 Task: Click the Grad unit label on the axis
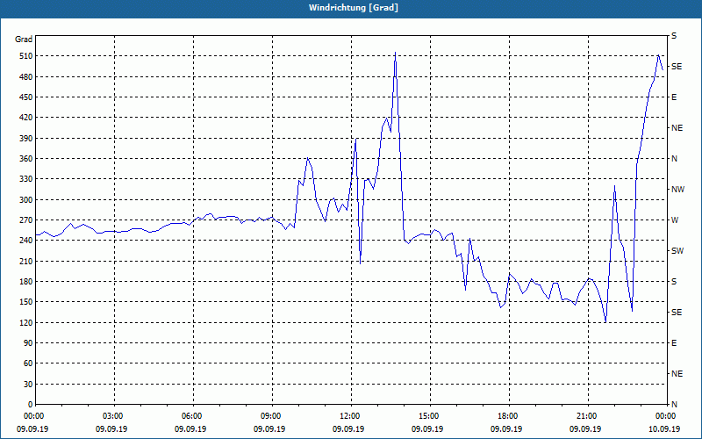click(x=24, y=40)
